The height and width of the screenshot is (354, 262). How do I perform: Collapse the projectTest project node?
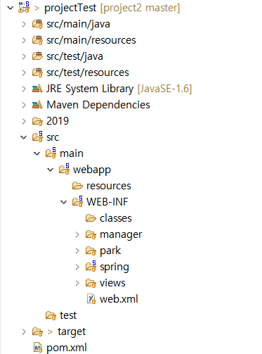click(11, 8)
